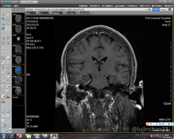
Task: Click the R right marker icon
Action: click(x=3, y=82)
